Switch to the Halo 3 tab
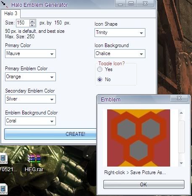 (x=11, y=13)
